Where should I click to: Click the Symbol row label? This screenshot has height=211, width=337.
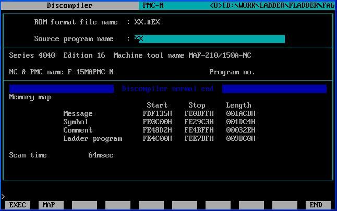[x=76, y=122]
